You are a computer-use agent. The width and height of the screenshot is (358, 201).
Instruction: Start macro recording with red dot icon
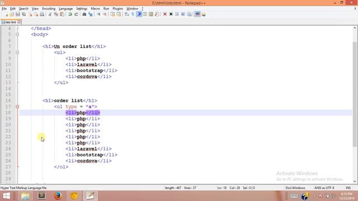[165, 15]
